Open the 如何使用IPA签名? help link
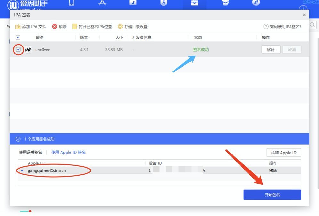This screenshot has height=216, width=319. tap(282, 27)
